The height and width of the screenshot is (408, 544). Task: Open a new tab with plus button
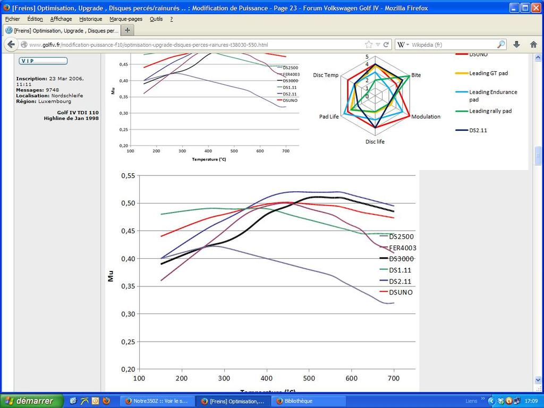pyautogui.click(x=127, y=30)
